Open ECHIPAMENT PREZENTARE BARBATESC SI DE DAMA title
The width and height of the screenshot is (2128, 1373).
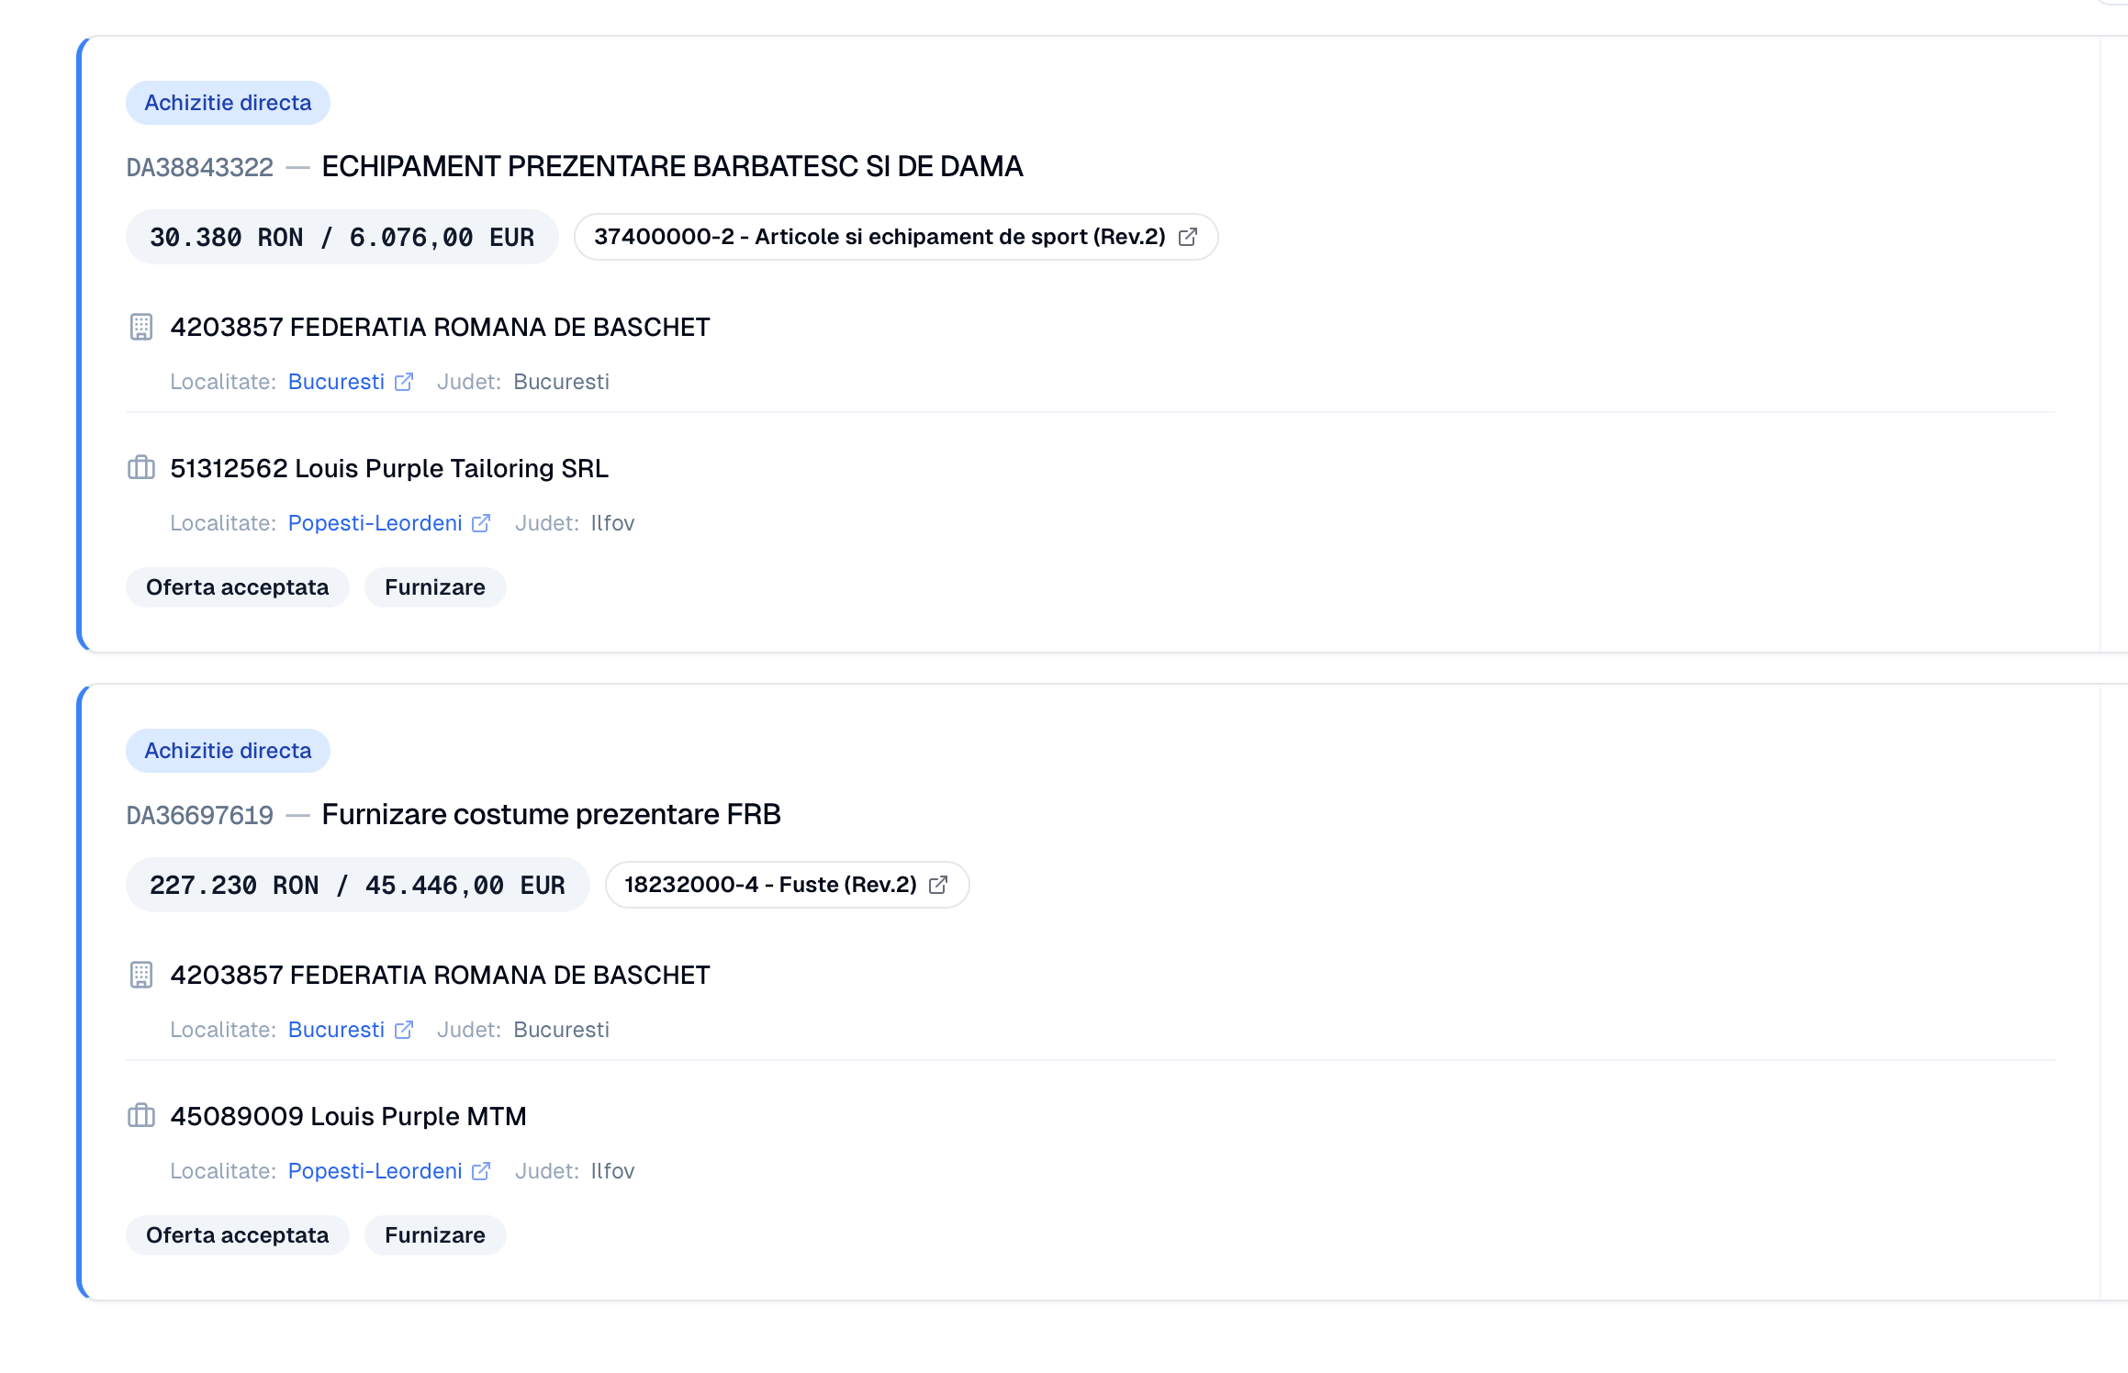[671, 167]
